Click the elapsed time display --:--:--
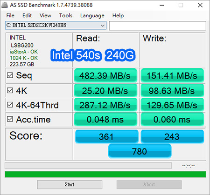The height and width of the screenshot is (195, 210). click(x=189, y=166)
